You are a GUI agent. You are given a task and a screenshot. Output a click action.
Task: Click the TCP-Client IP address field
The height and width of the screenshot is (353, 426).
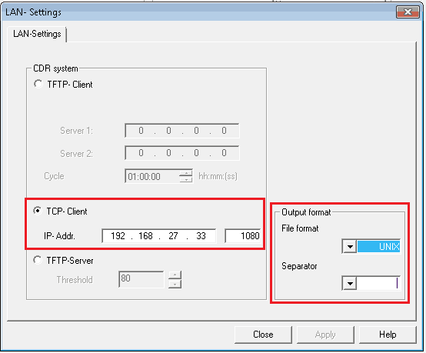click(159, 235)
